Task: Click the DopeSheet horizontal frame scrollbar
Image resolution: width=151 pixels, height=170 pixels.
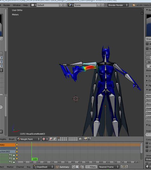Action: coord(78,162)
